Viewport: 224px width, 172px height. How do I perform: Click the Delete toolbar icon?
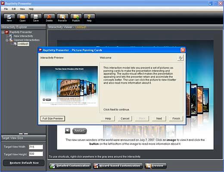(49, 18)
